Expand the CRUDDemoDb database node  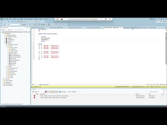coord(5,40)
